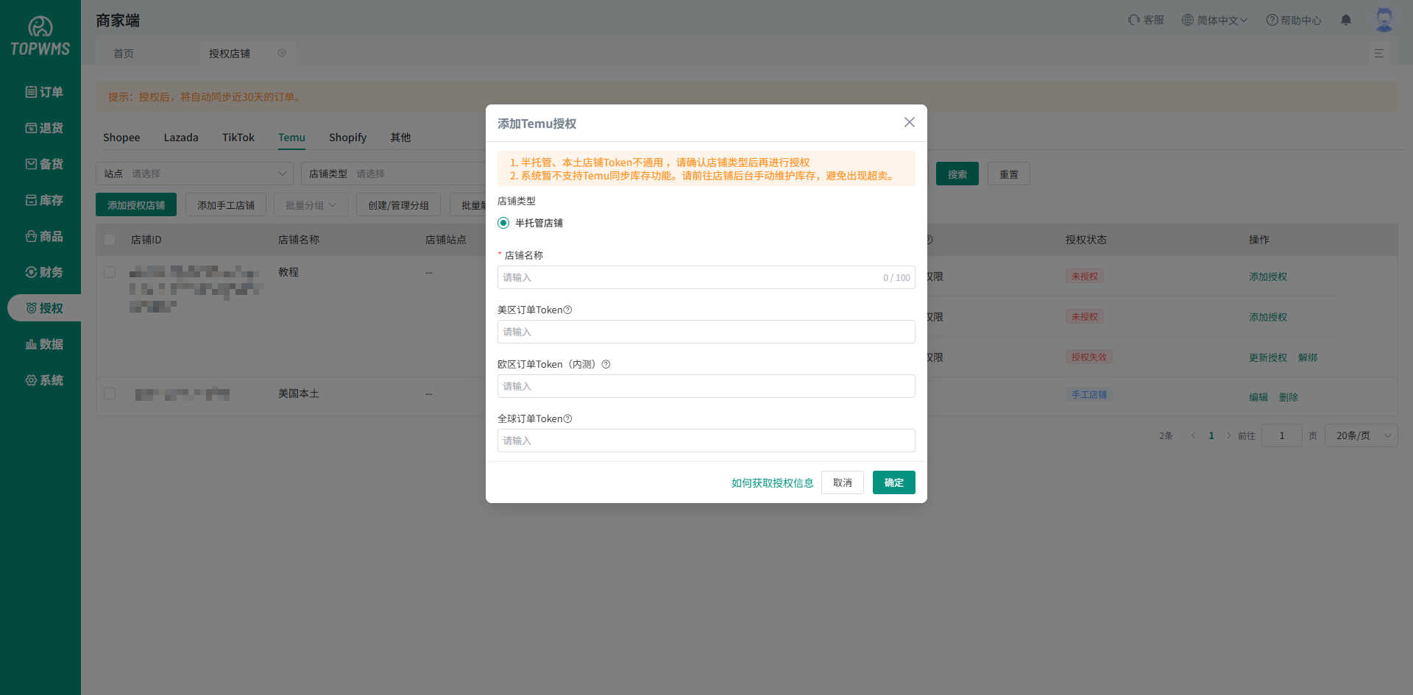
Task: Switch to the TikTok tab
Action: point(238,138)
